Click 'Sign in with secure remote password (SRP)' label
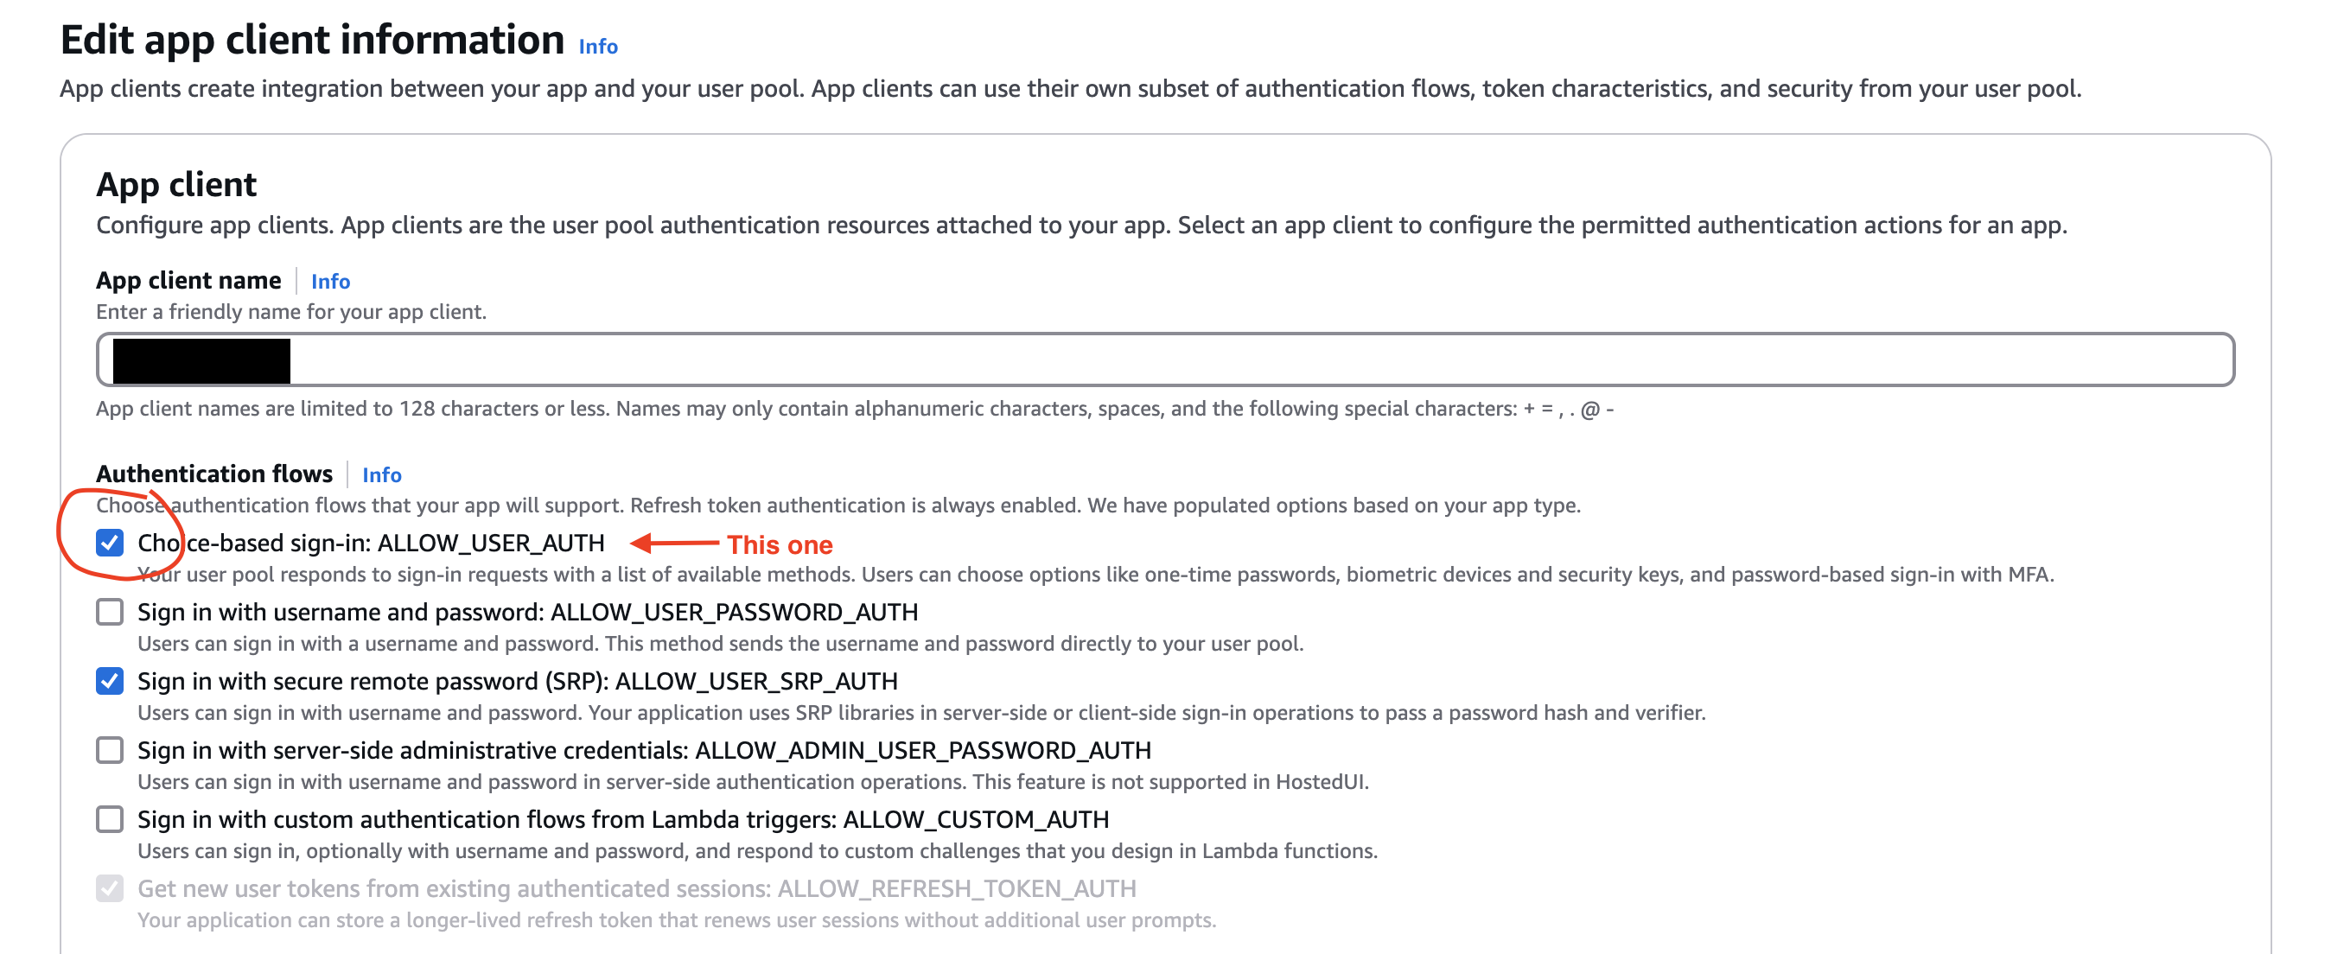The image size is (2344, 954). [518, 681]
